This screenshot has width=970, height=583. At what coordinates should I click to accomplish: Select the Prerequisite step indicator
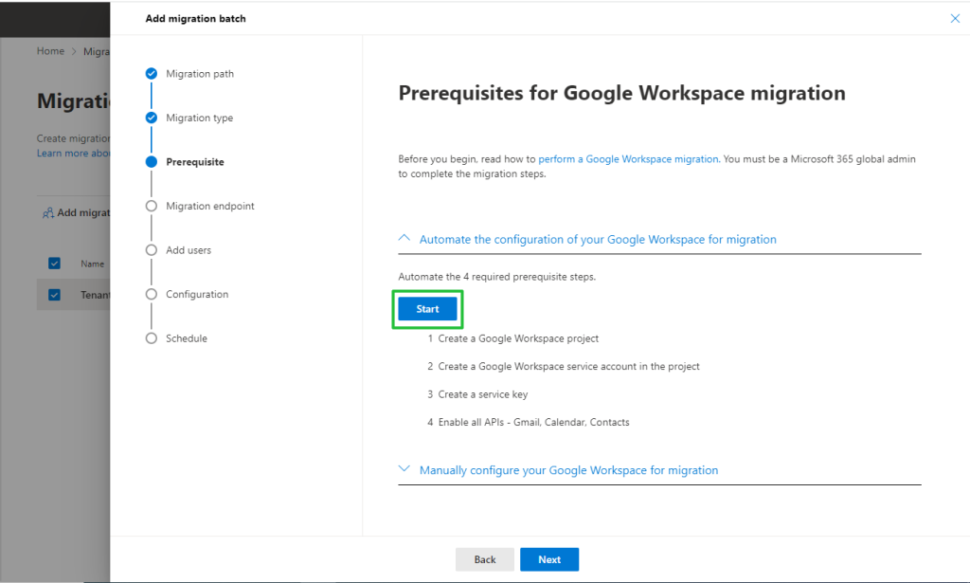pos(150,161)
